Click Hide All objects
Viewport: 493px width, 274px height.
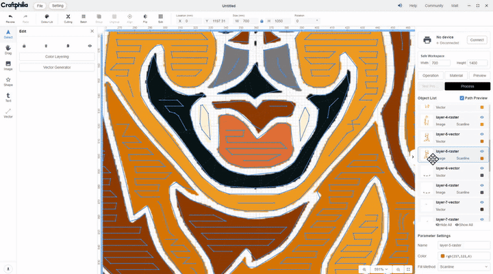444,225
